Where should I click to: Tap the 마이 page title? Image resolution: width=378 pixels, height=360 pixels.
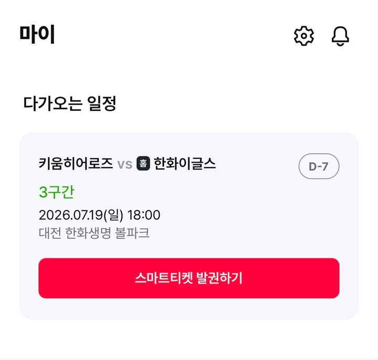tap(37, 35)
